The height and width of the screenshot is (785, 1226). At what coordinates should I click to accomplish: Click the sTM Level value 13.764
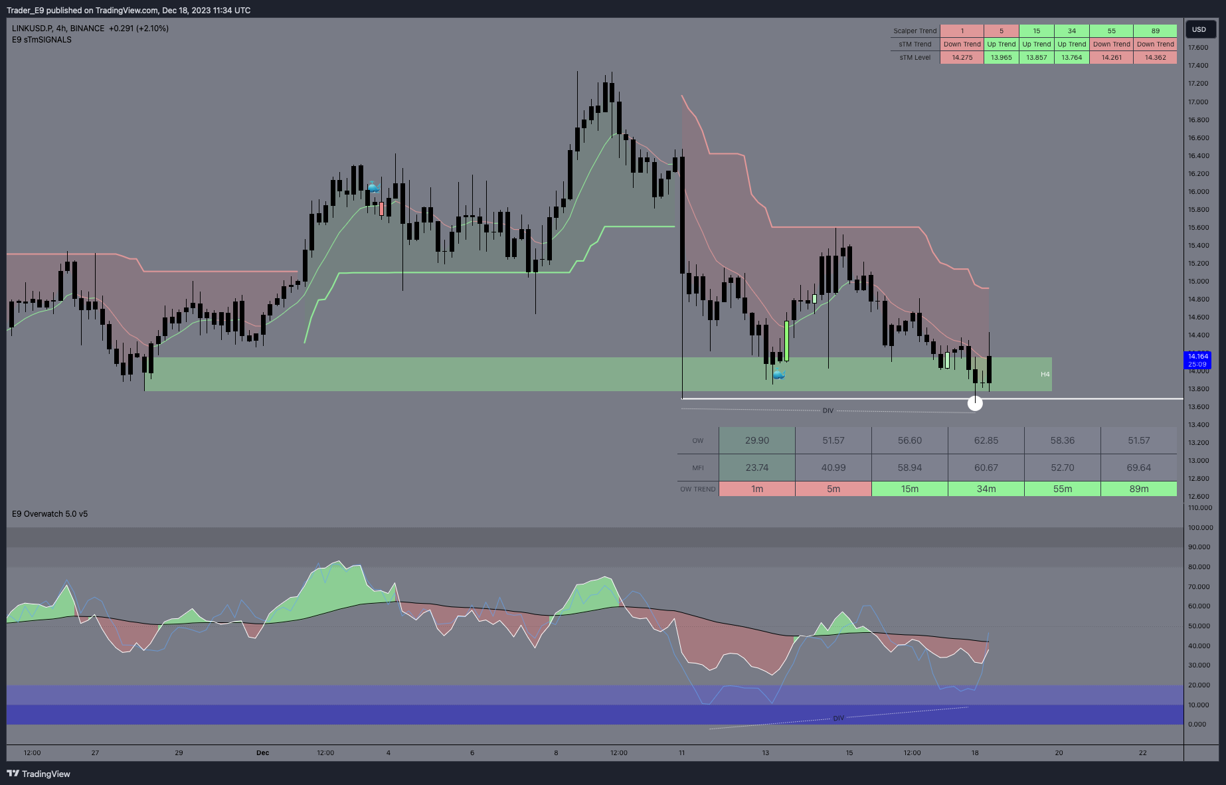1072,58
